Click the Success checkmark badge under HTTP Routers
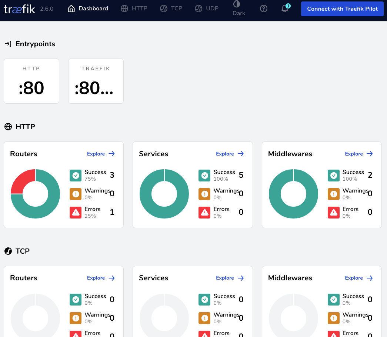 (x=76, y=175)
